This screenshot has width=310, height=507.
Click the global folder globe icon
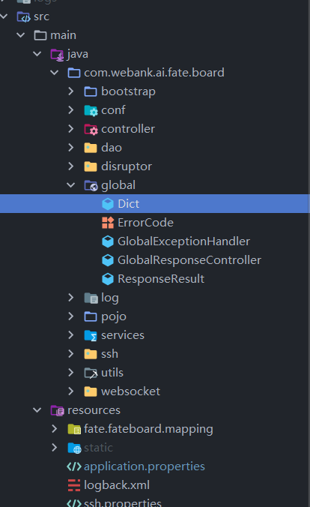pos(91,185)
